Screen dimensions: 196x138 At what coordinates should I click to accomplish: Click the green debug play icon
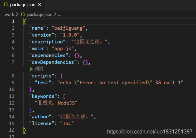click(31, 69)
